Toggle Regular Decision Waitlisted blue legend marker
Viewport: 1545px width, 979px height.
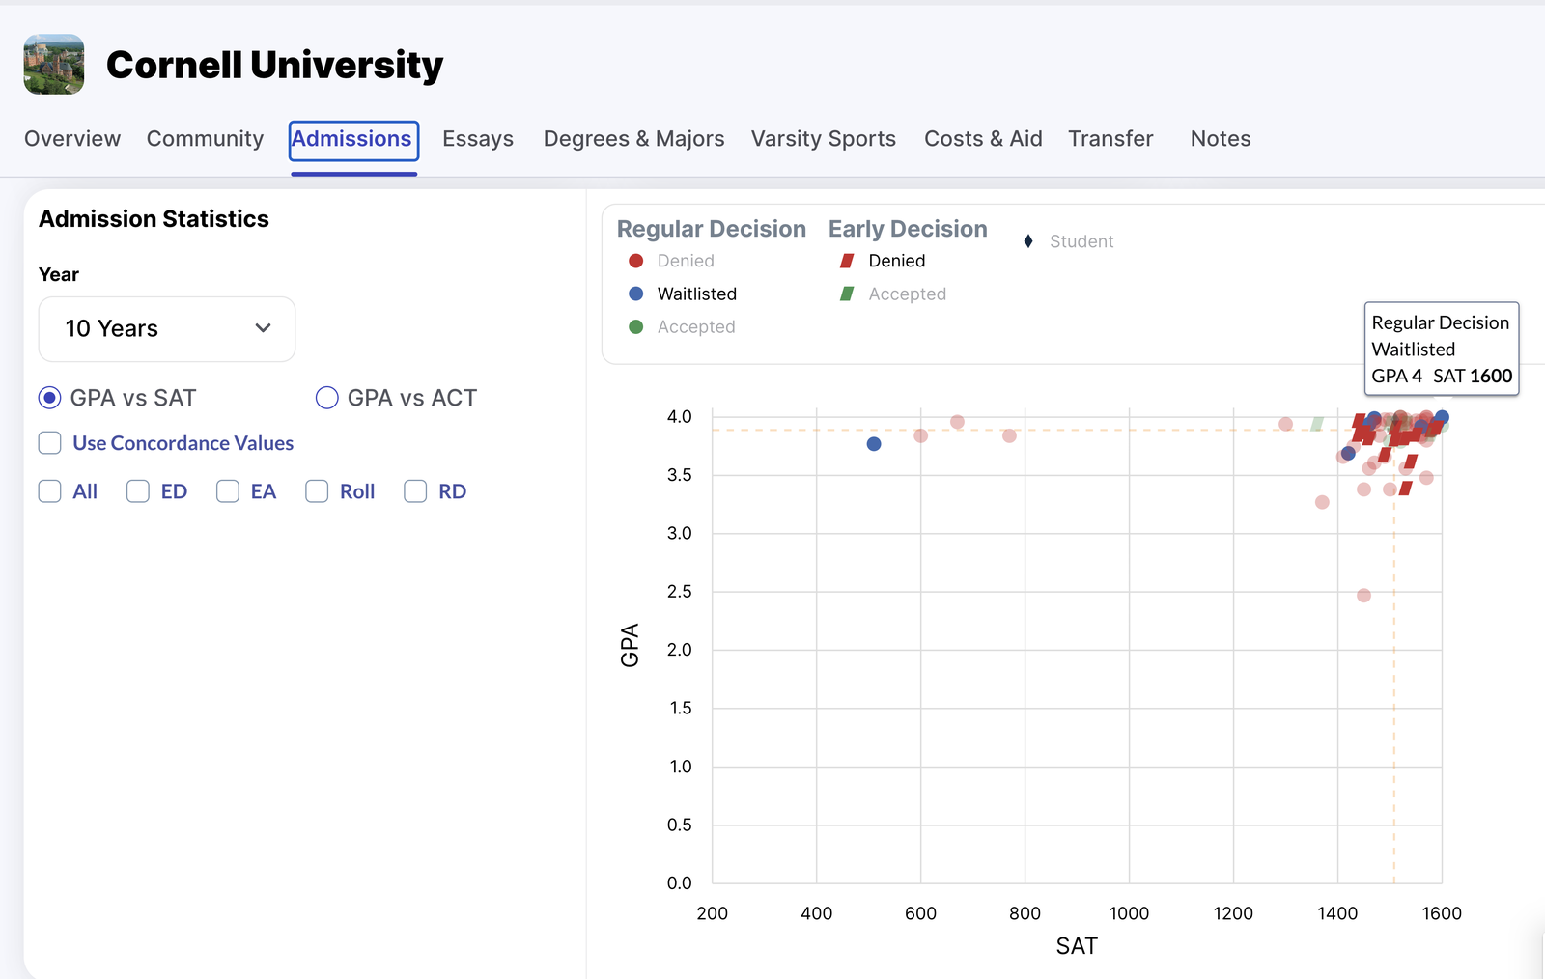tap(636, 294)
